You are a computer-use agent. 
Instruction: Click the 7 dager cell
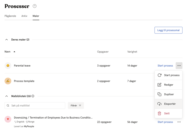[132, 81]
